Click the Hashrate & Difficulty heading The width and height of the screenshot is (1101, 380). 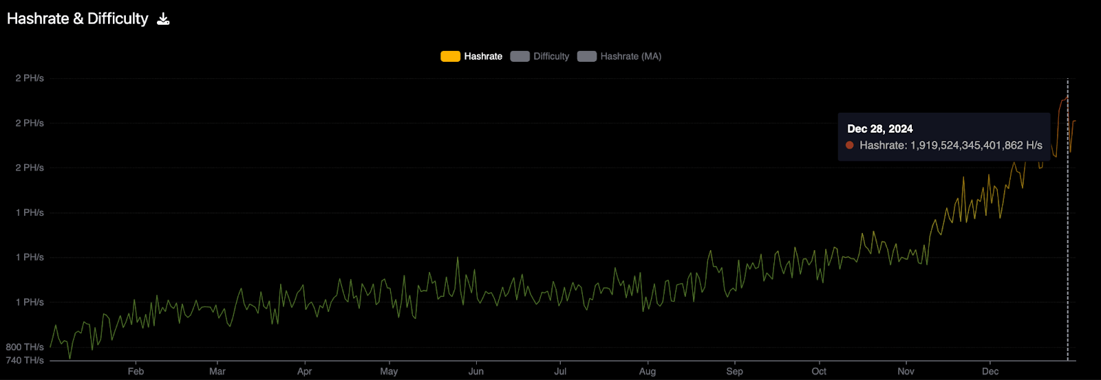[78, 19]
